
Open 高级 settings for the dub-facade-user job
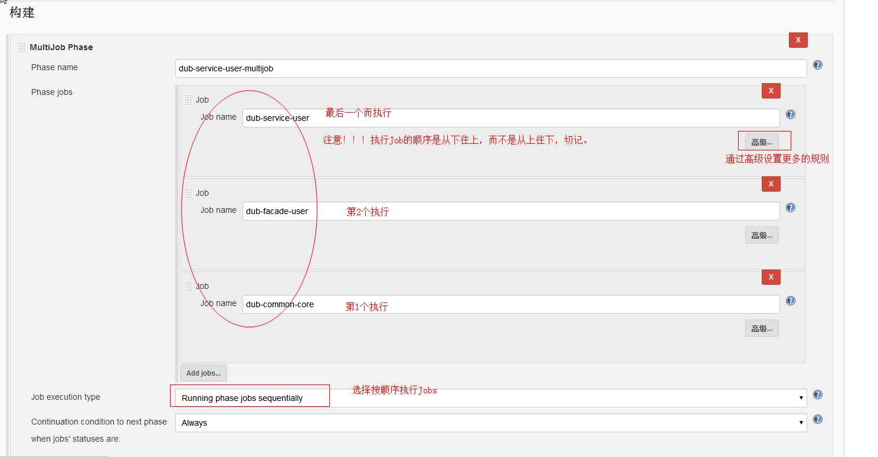[x=762, y=235]
